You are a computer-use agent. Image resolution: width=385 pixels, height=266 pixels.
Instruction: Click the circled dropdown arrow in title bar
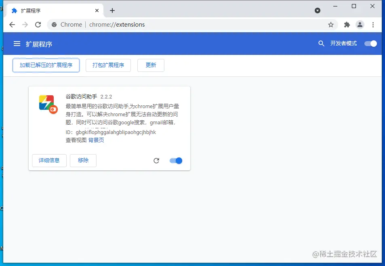317,10
